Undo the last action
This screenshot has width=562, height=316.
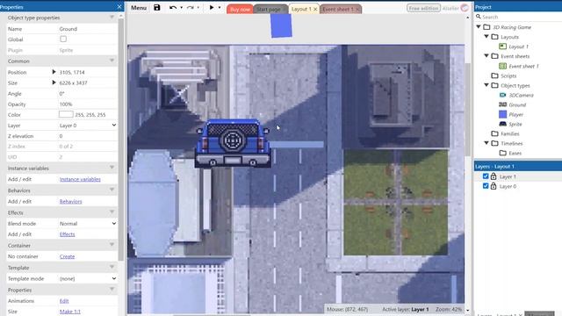173,8
